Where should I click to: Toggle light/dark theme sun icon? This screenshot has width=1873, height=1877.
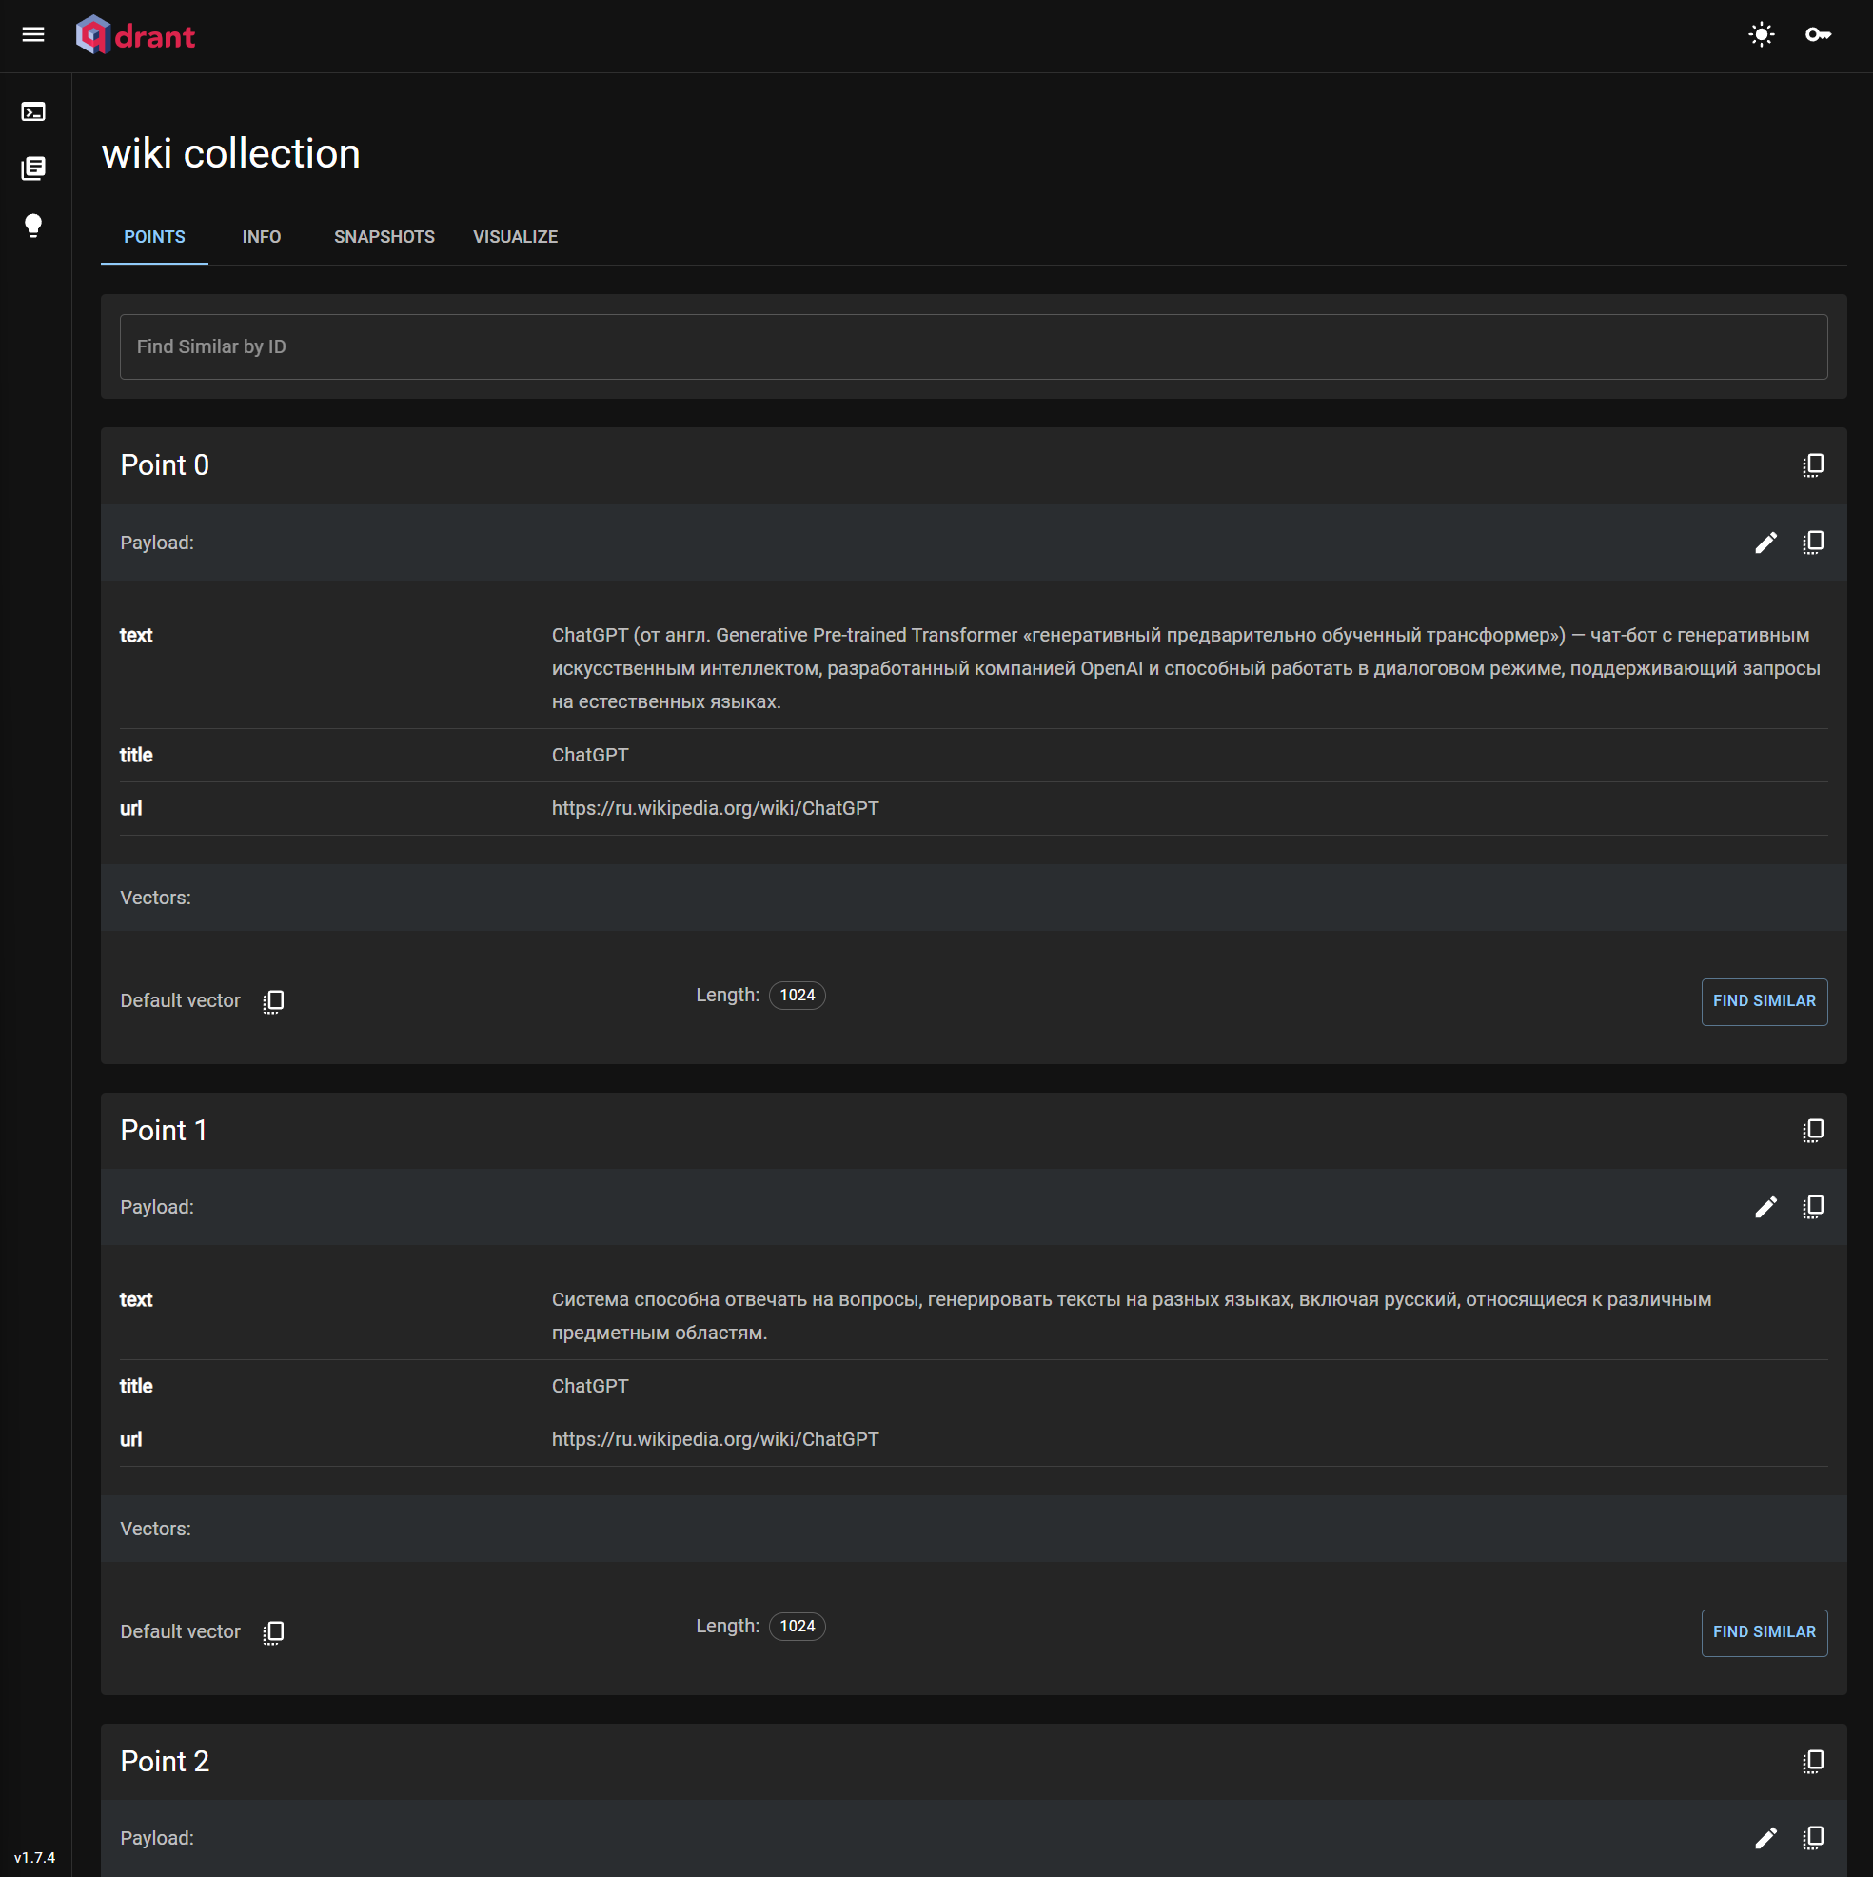[1762, 35]
